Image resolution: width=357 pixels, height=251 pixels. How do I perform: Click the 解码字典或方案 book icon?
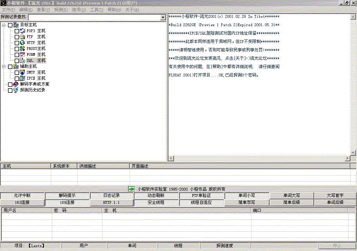[16, 84]
